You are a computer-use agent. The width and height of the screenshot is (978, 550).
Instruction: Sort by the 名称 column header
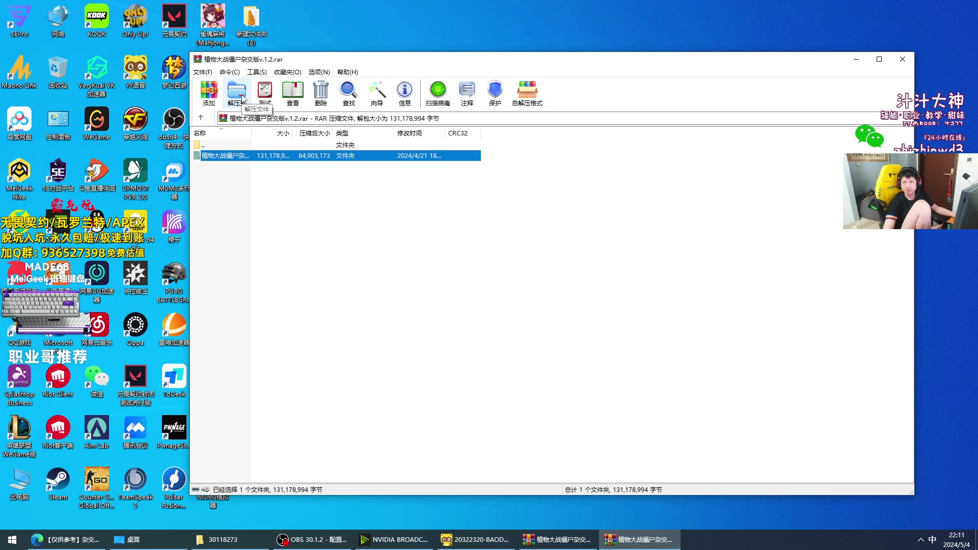pos(200,133)
